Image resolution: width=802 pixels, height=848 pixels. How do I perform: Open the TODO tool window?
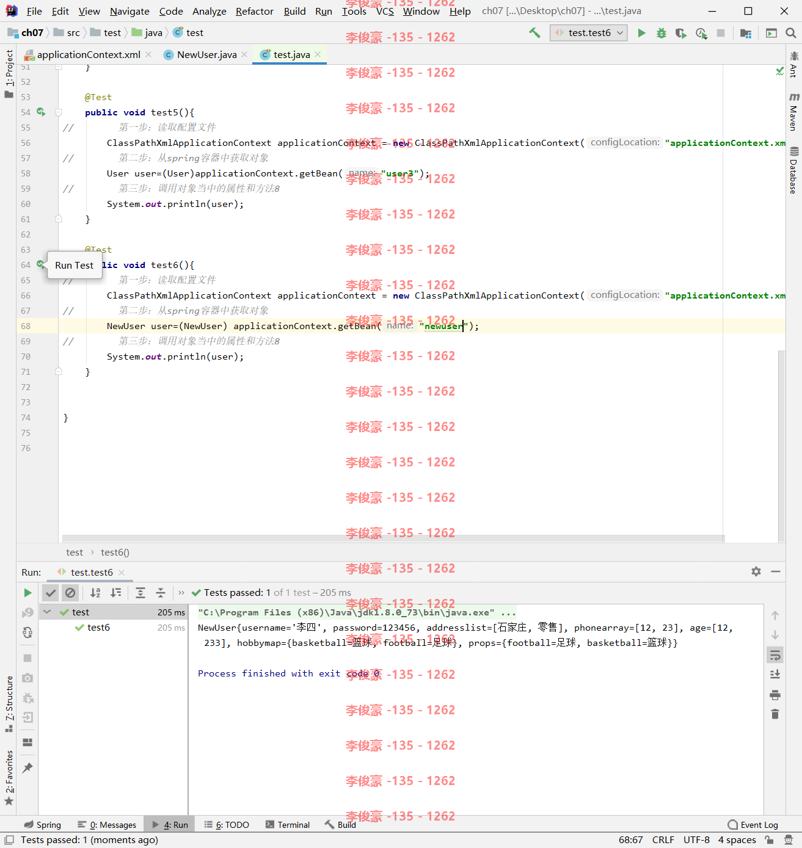(x=227, y=825)
